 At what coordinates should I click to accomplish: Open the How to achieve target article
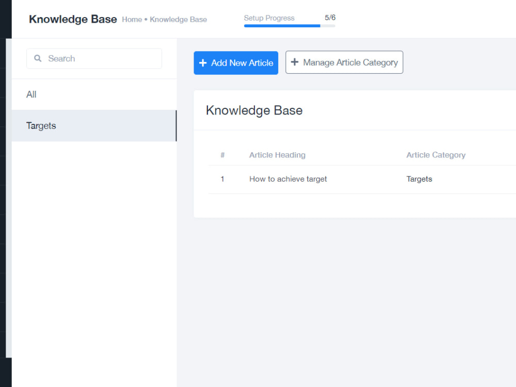point(288,179)
